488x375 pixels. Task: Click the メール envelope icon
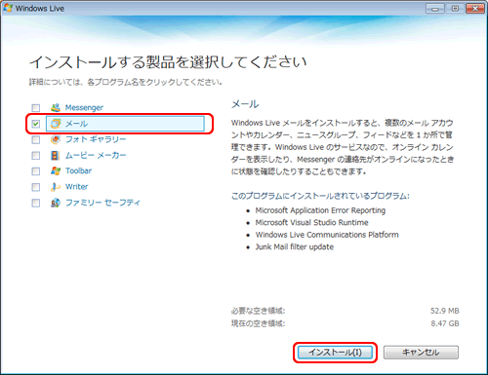(x=56, y=124)
